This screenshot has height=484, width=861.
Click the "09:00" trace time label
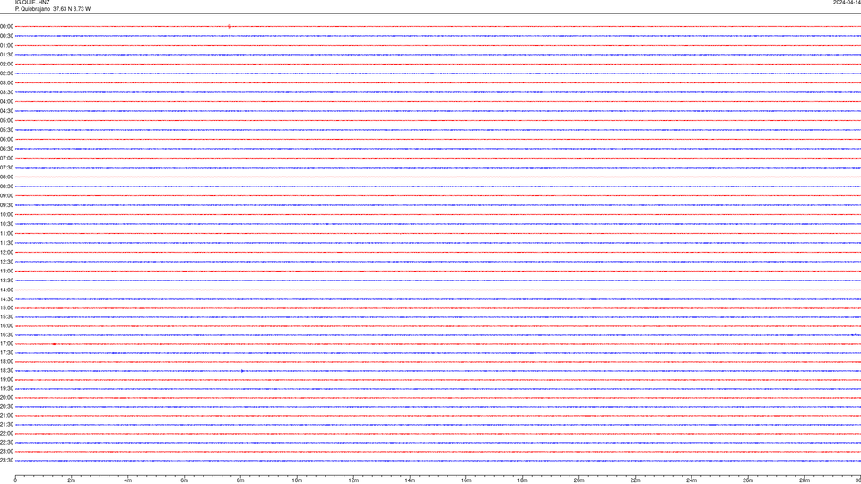click(x=6, y=196)
